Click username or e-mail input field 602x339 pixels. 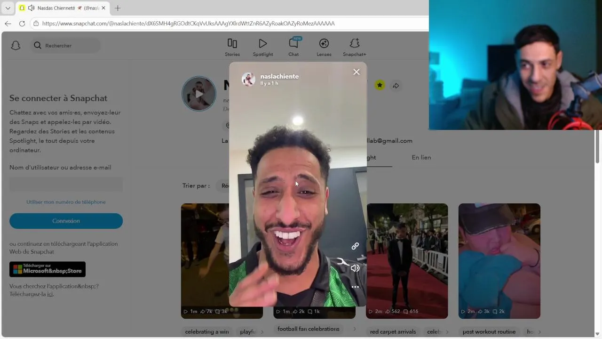point(66,184)
